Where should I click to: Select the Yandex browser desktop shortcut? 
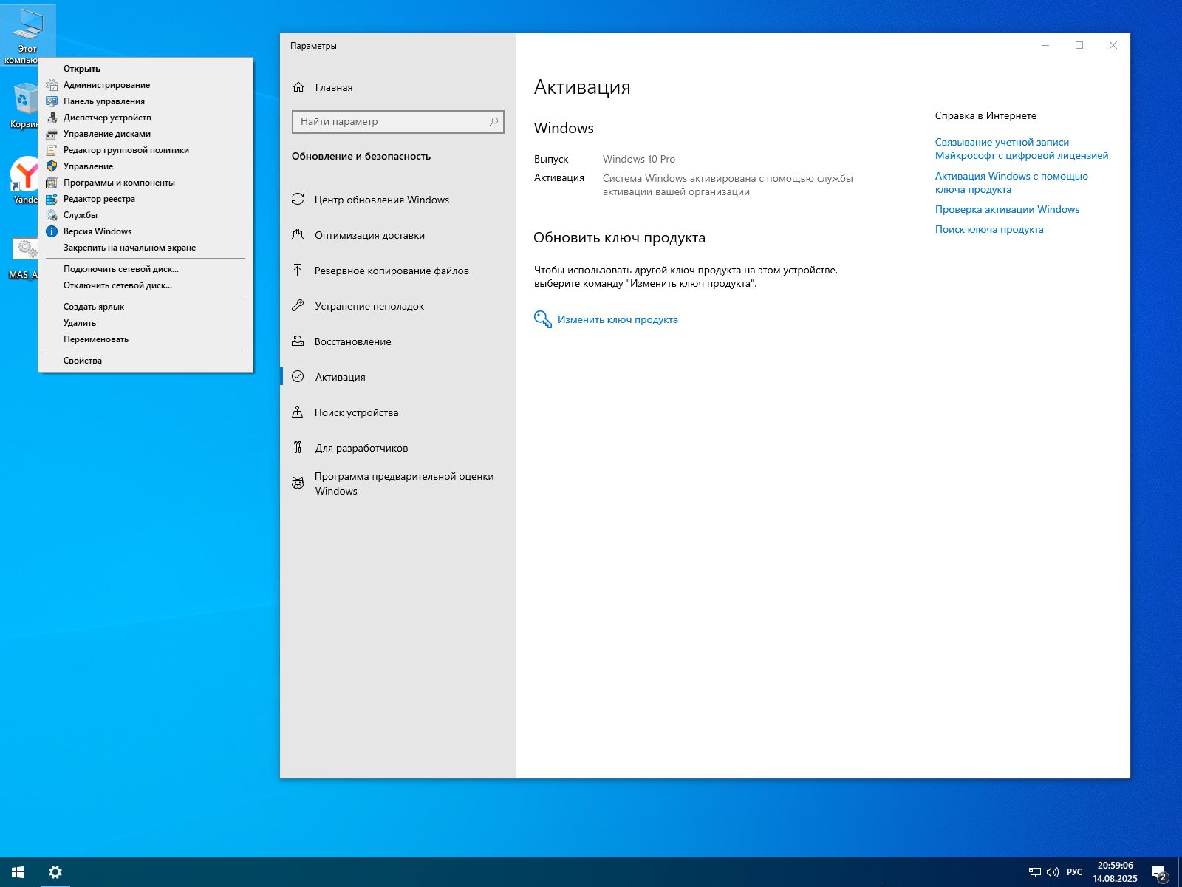(26, 180)
